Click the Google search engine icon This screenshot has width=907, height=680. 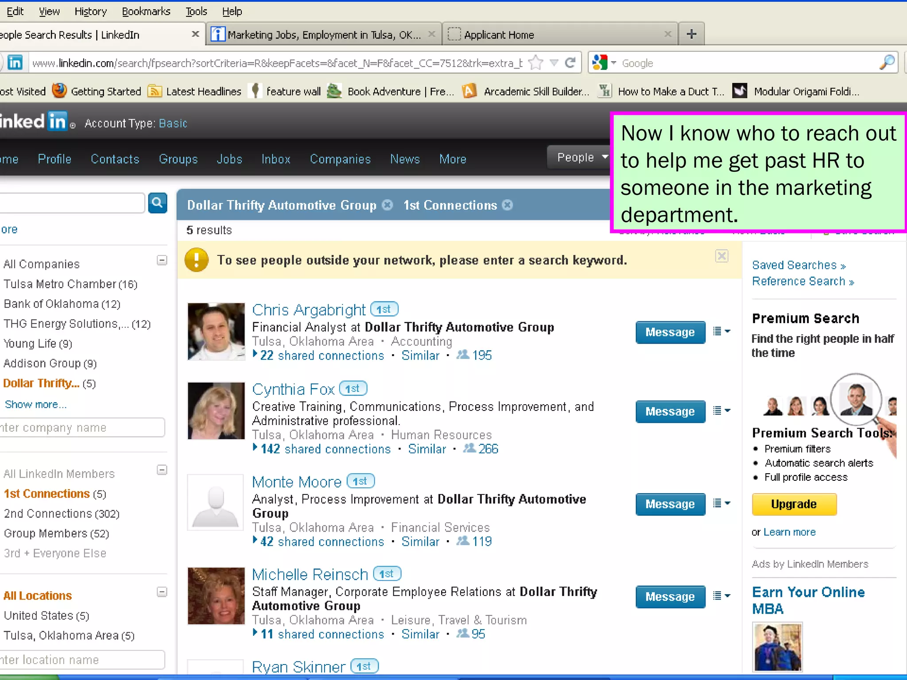[600, 63]
